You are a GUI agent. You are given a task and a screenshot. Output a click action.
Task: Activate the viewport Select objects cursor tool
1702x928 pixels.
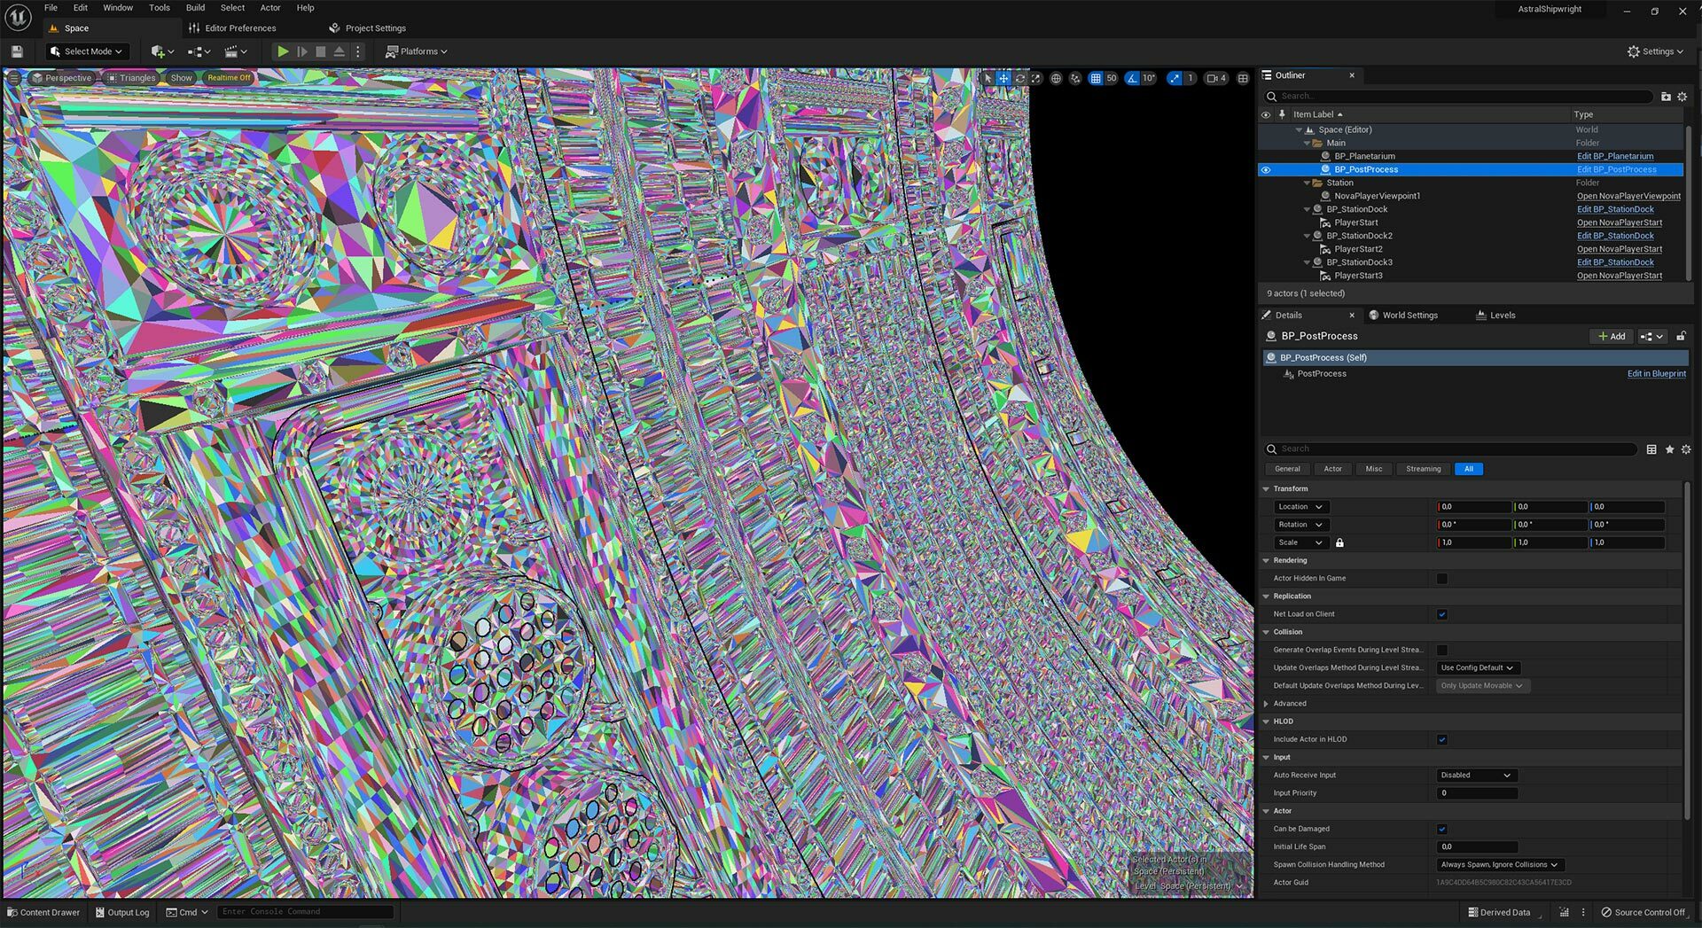coord(988,78)
